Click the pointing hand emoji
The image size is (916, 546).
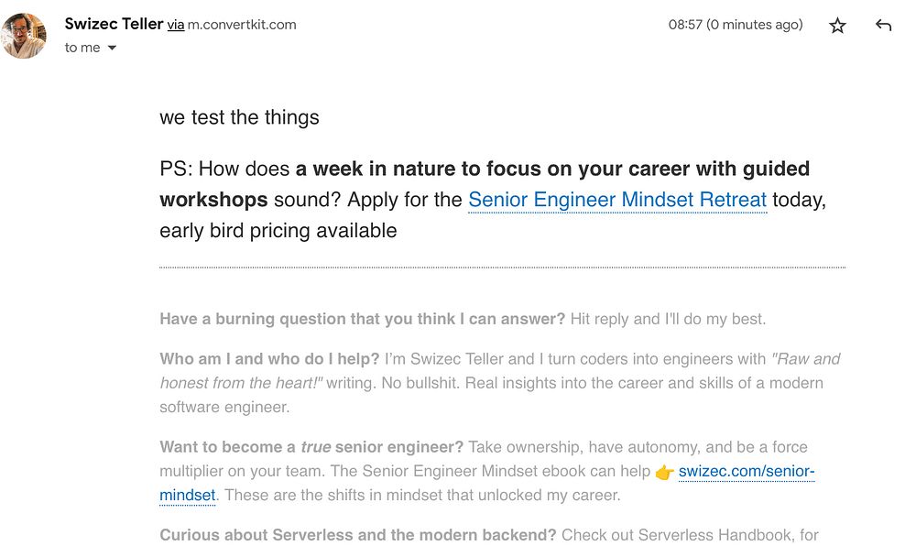pyautogui.click(x=665, y=473)
